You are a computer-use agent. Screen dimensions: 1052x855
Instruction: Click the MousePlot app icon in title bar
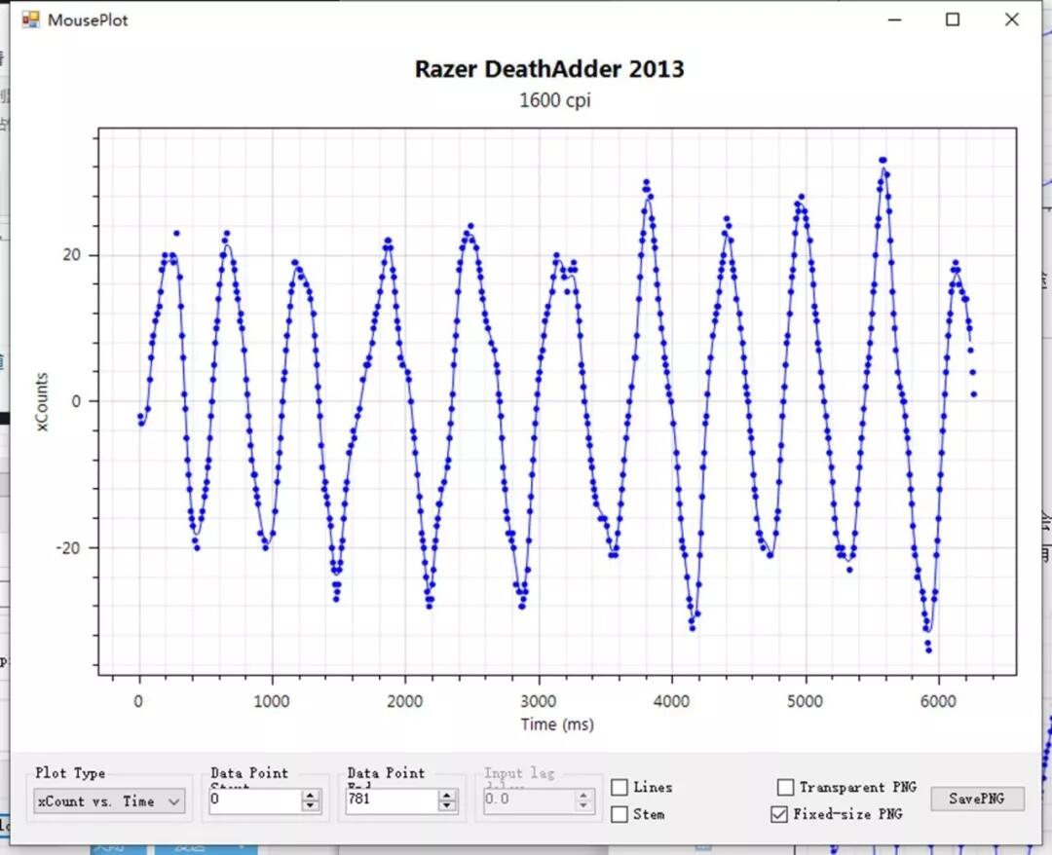(x=30, y=19)
